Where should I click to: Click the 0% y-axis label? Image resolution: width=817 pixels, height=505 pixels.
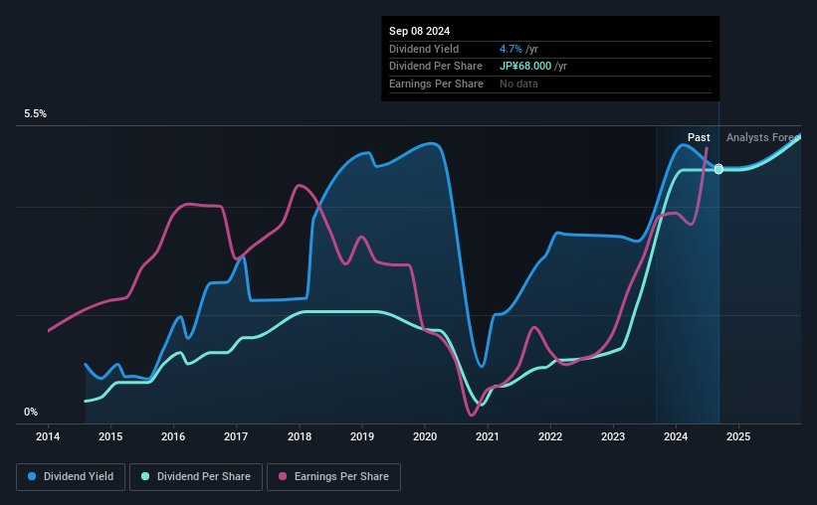31,412
